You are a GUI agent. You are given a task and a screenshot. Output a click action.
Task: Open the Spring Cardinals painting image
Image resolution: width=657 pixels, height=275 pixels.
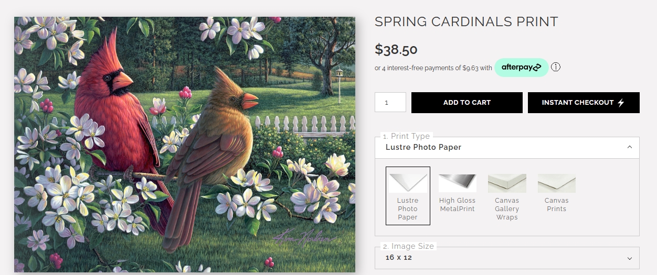(185, 145)
